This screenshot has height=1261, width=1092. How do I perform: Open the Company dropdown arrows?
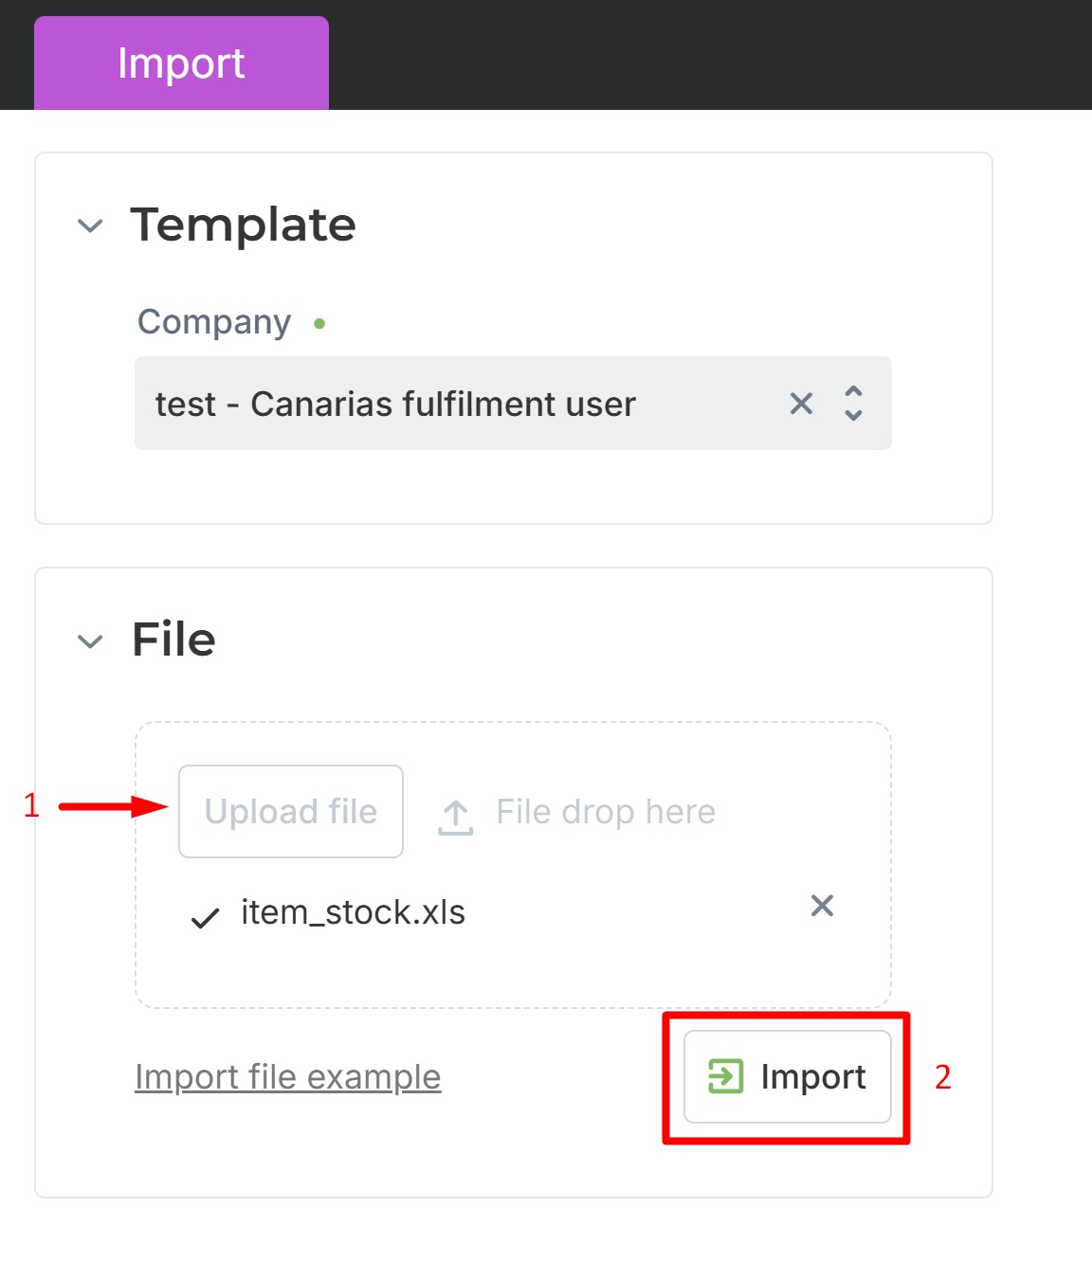[x=853, y=404]
